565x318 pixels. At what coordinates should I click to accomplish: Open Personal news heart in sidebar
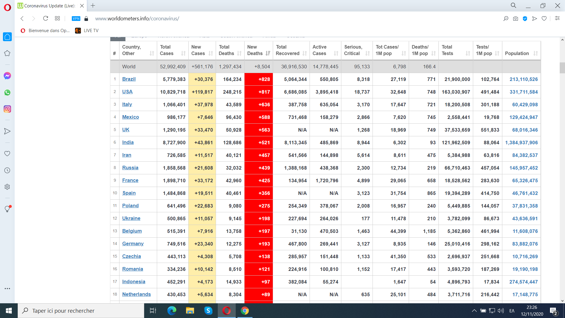7,154
